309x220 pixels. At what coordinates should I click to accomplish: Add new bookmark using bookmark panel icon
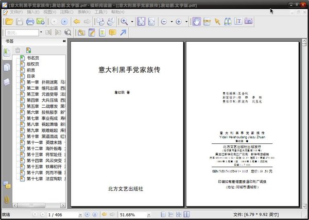coord(28,50)
